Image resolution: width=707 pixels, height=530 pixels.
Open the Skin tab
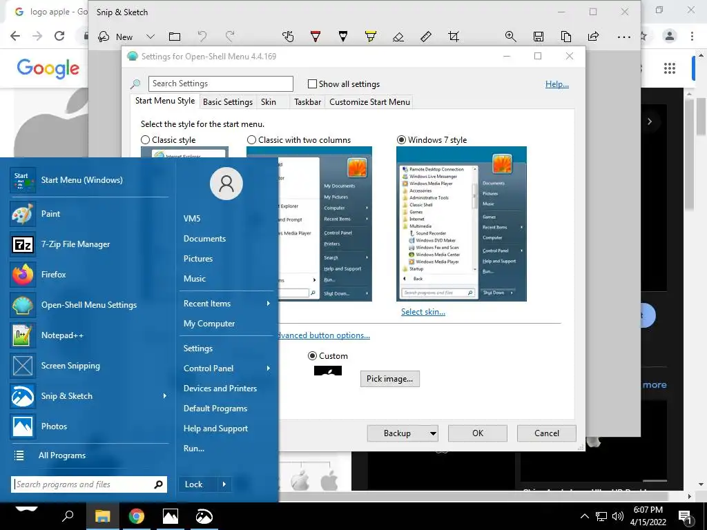click(269, 102)
